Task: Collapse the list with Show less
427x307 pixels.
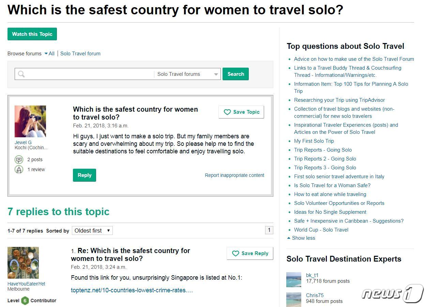Action: coord(301,238)
